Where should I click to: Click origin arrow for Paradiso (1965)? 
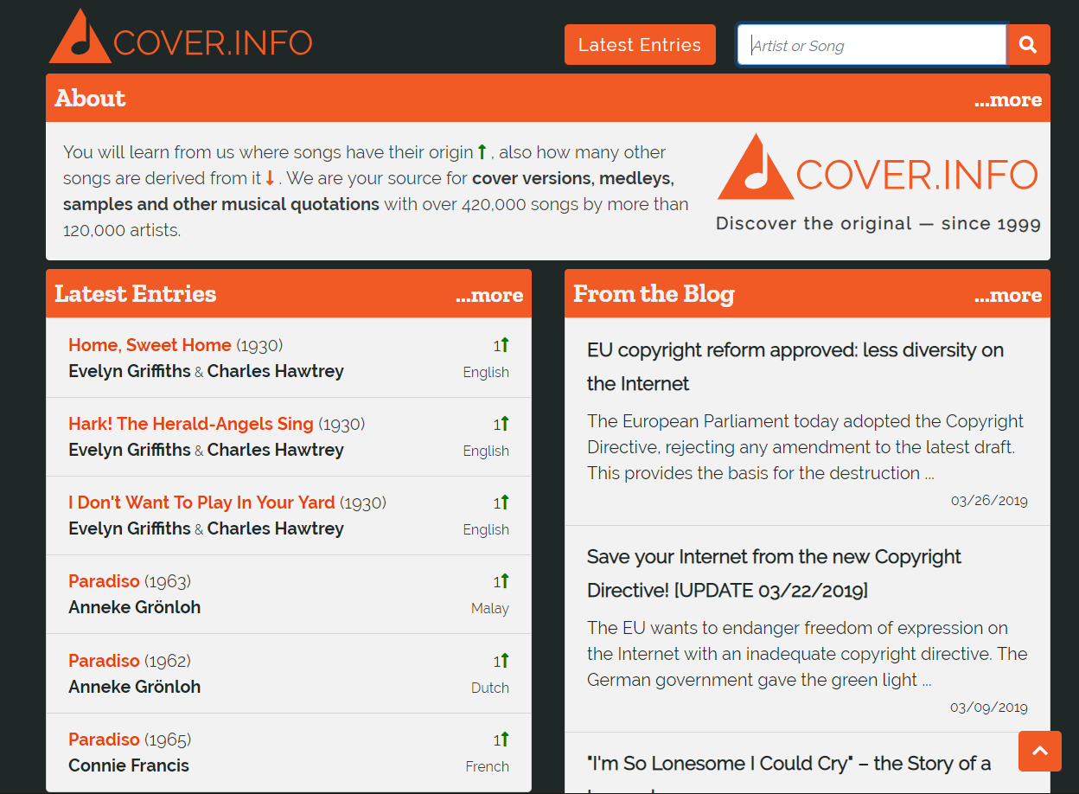point(505,740)
